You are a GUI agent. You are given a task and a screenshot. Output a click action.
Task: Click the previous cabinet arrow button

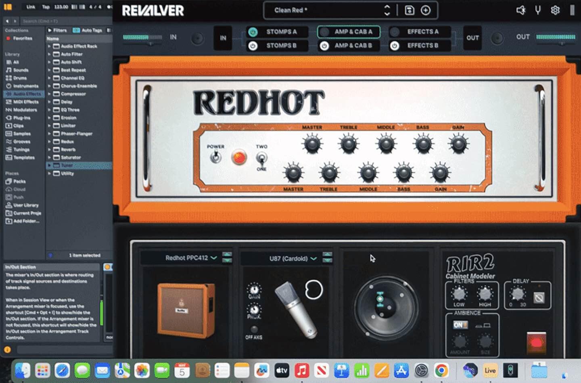point(227,254)
